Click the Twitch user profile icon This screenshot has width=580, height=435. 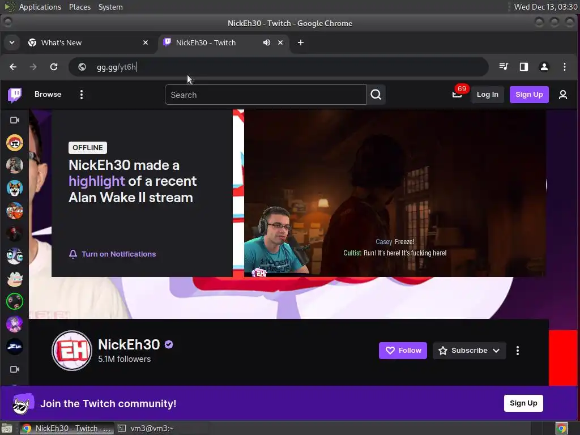(x=562, y=95)
